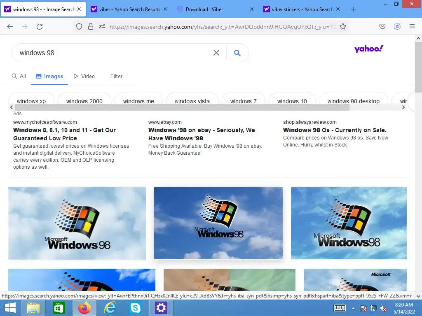Open the taskbar clock showing 8:20 AM
Image resolution: width=422 pixels, height=316 pixels.
[404, 308]
